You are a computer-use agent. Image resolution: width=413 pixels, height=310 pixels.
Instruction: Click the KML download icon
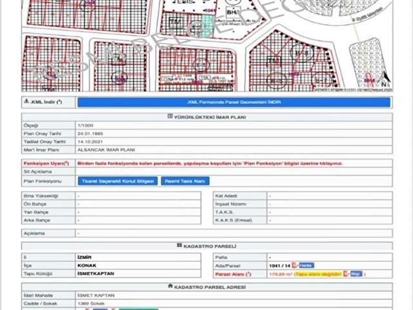pyautogui.click(x=26, y=101)
